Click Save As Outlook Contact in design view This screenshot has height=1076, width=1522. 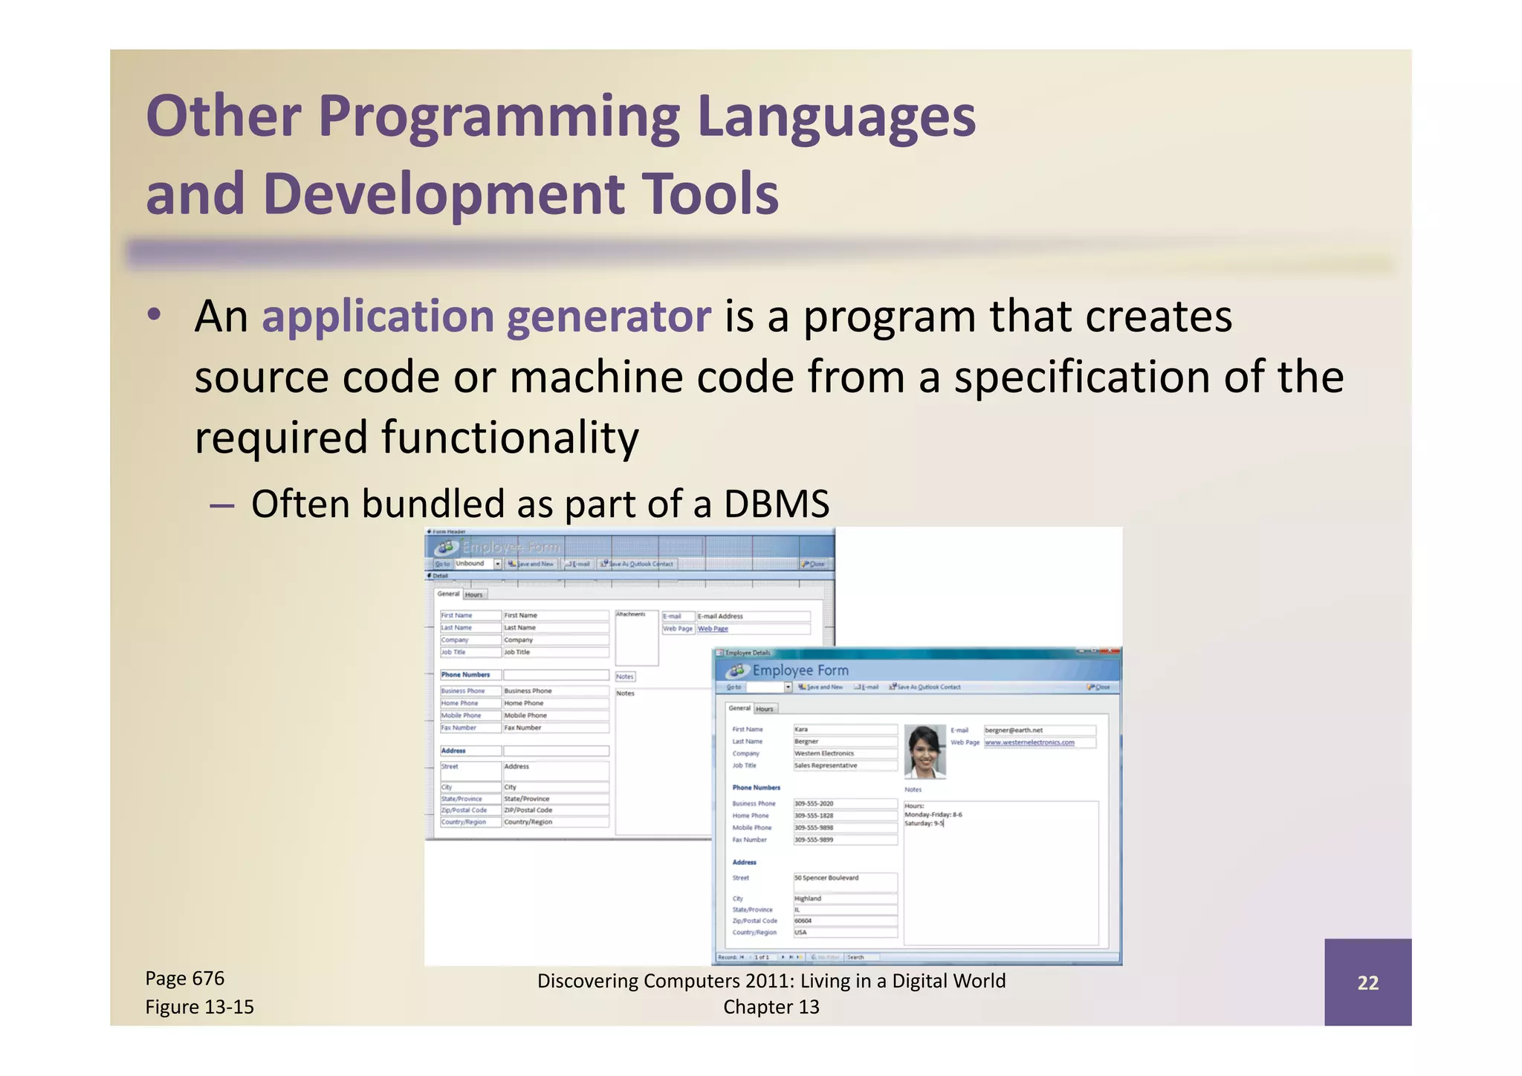637,564
